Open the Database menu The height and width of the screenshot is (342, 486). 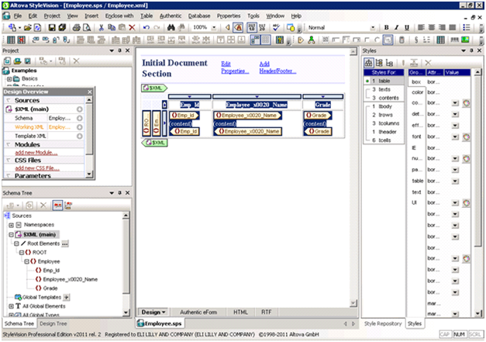pyautogui.click(x=199, y=16)
